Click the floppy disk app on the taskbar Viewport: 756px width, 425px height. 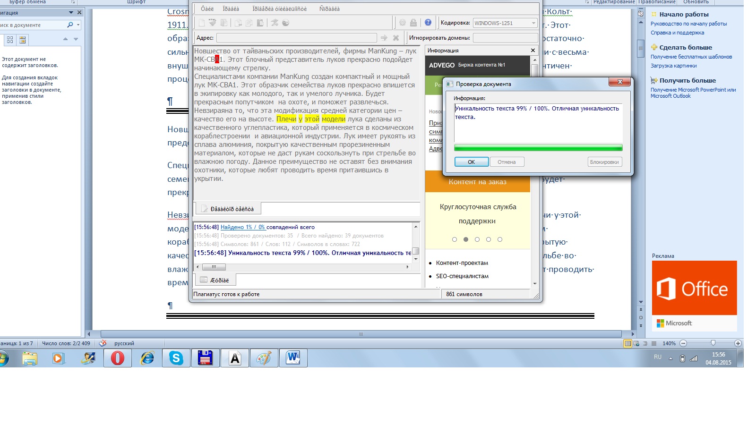point(205,358)
